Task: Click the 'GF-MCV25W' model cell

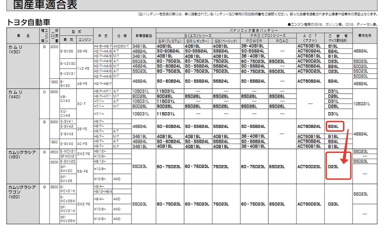Action: (68, 219)
